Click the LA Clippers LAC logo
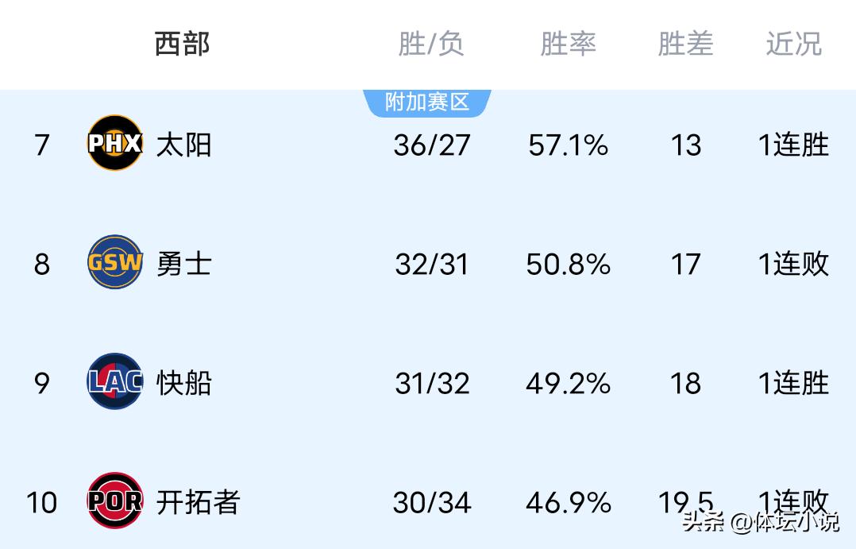Viewport: 856px width, 549px height. (x=115, y=382)
